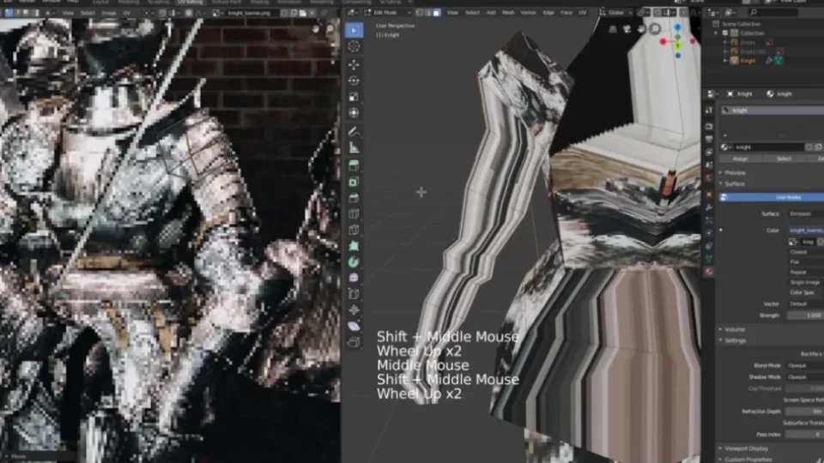Select the Extrude Region tool
This screenshot has width=824, height=463.
click(x=354, y=165)
